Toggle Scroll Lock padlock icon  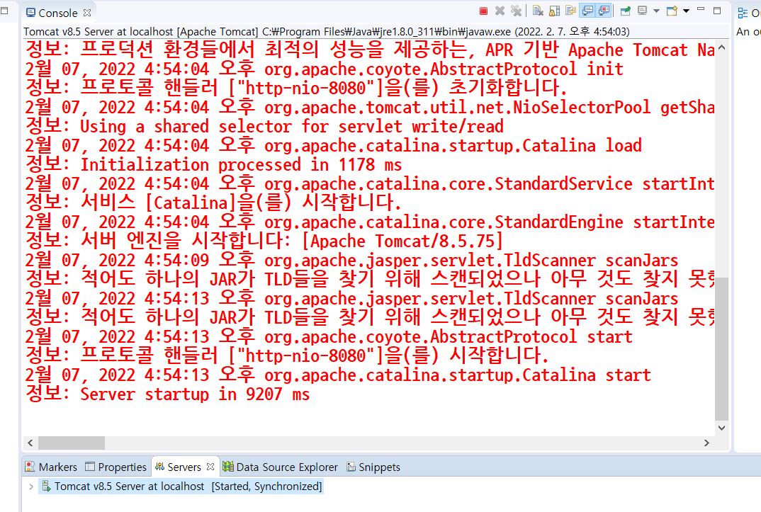[x=554, y=11]
